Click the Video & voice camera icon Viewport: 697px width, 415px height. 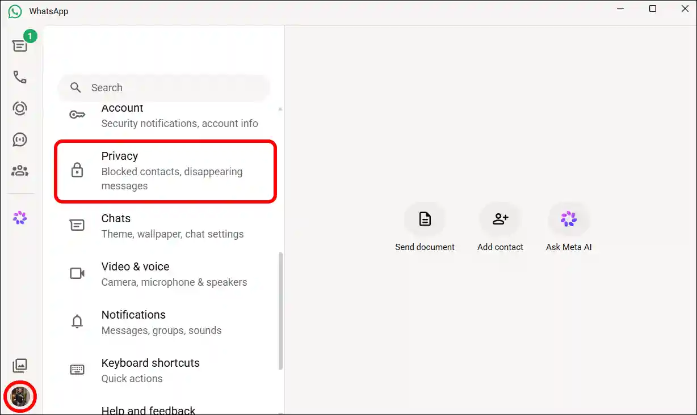[x=77, y=273]
